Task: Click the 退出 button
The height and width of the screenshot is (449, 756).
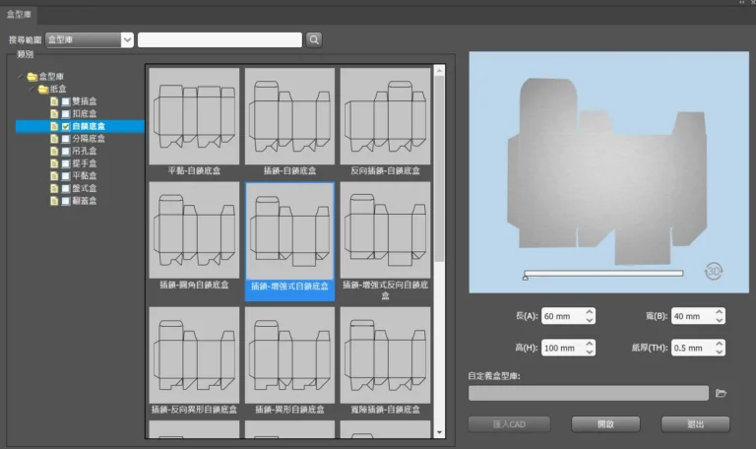Action: point(695,423)
